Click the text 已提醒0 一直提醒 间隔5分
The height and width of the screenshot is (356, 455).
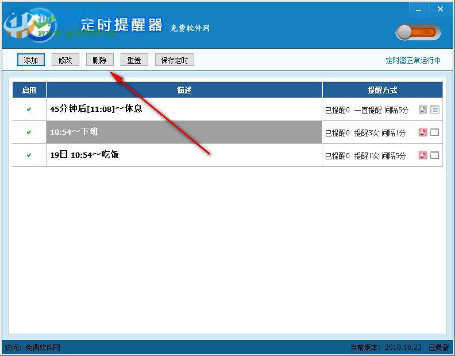[x=367, y=110]
